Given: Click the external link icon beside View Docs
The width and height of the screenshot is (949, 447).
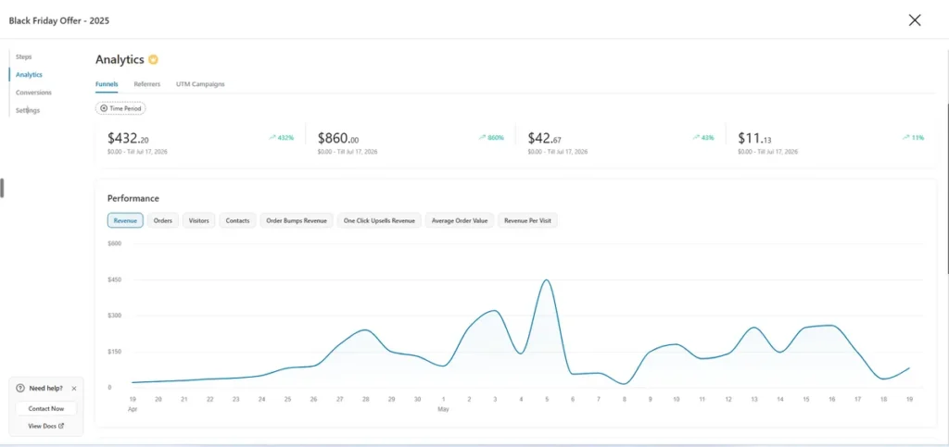Looking at the screenshot, I should tap(61, 426).
